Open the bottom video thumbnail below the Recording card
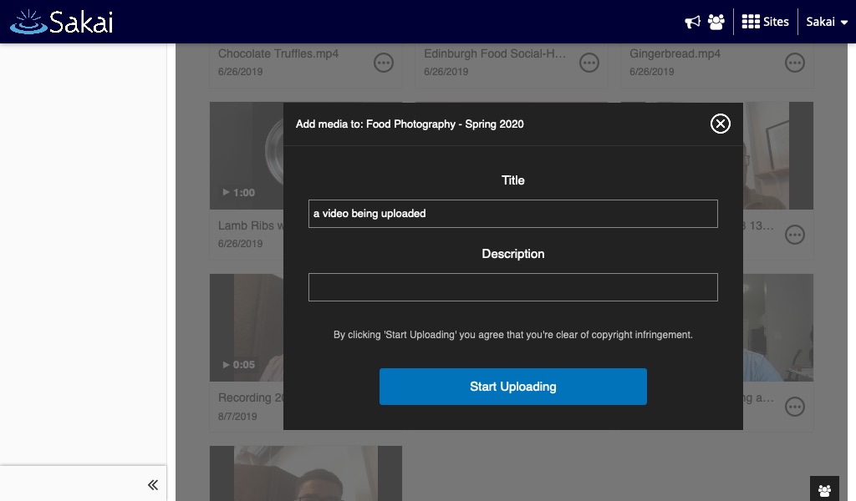Image resolution: width=856 pixels, height=501 pixels. coord(306,473)
